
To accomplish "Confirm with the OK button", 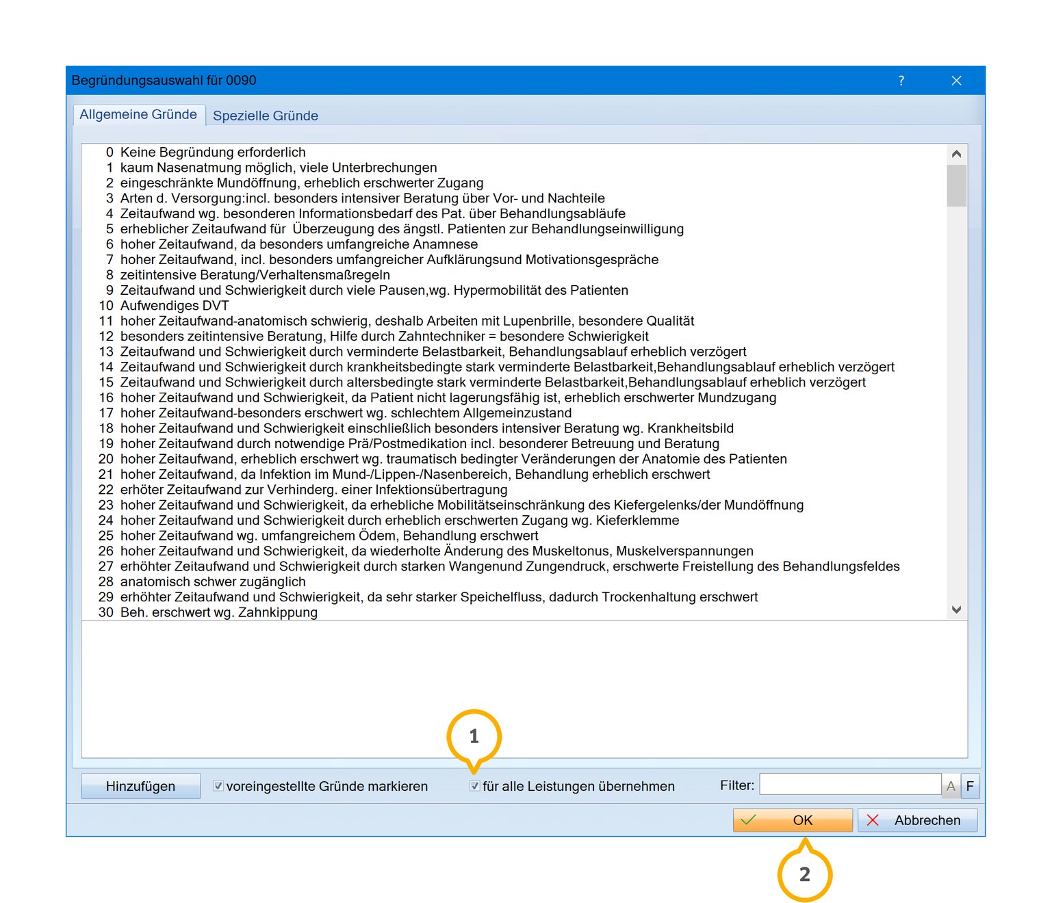I will coord(793,820).
